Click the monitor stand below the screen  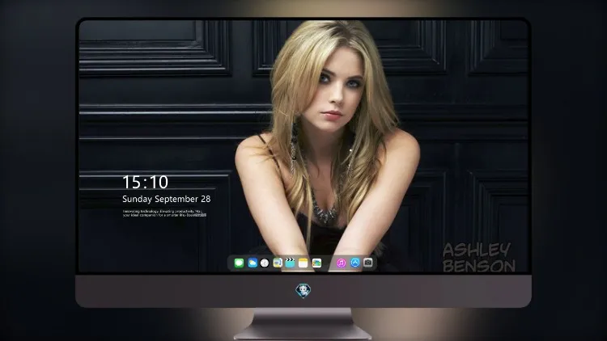point(303,323)
